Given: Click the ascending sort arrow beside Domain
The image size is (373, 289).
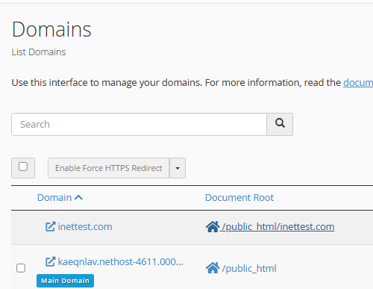Looking at the screenshot, I should [x=78, y=197].
